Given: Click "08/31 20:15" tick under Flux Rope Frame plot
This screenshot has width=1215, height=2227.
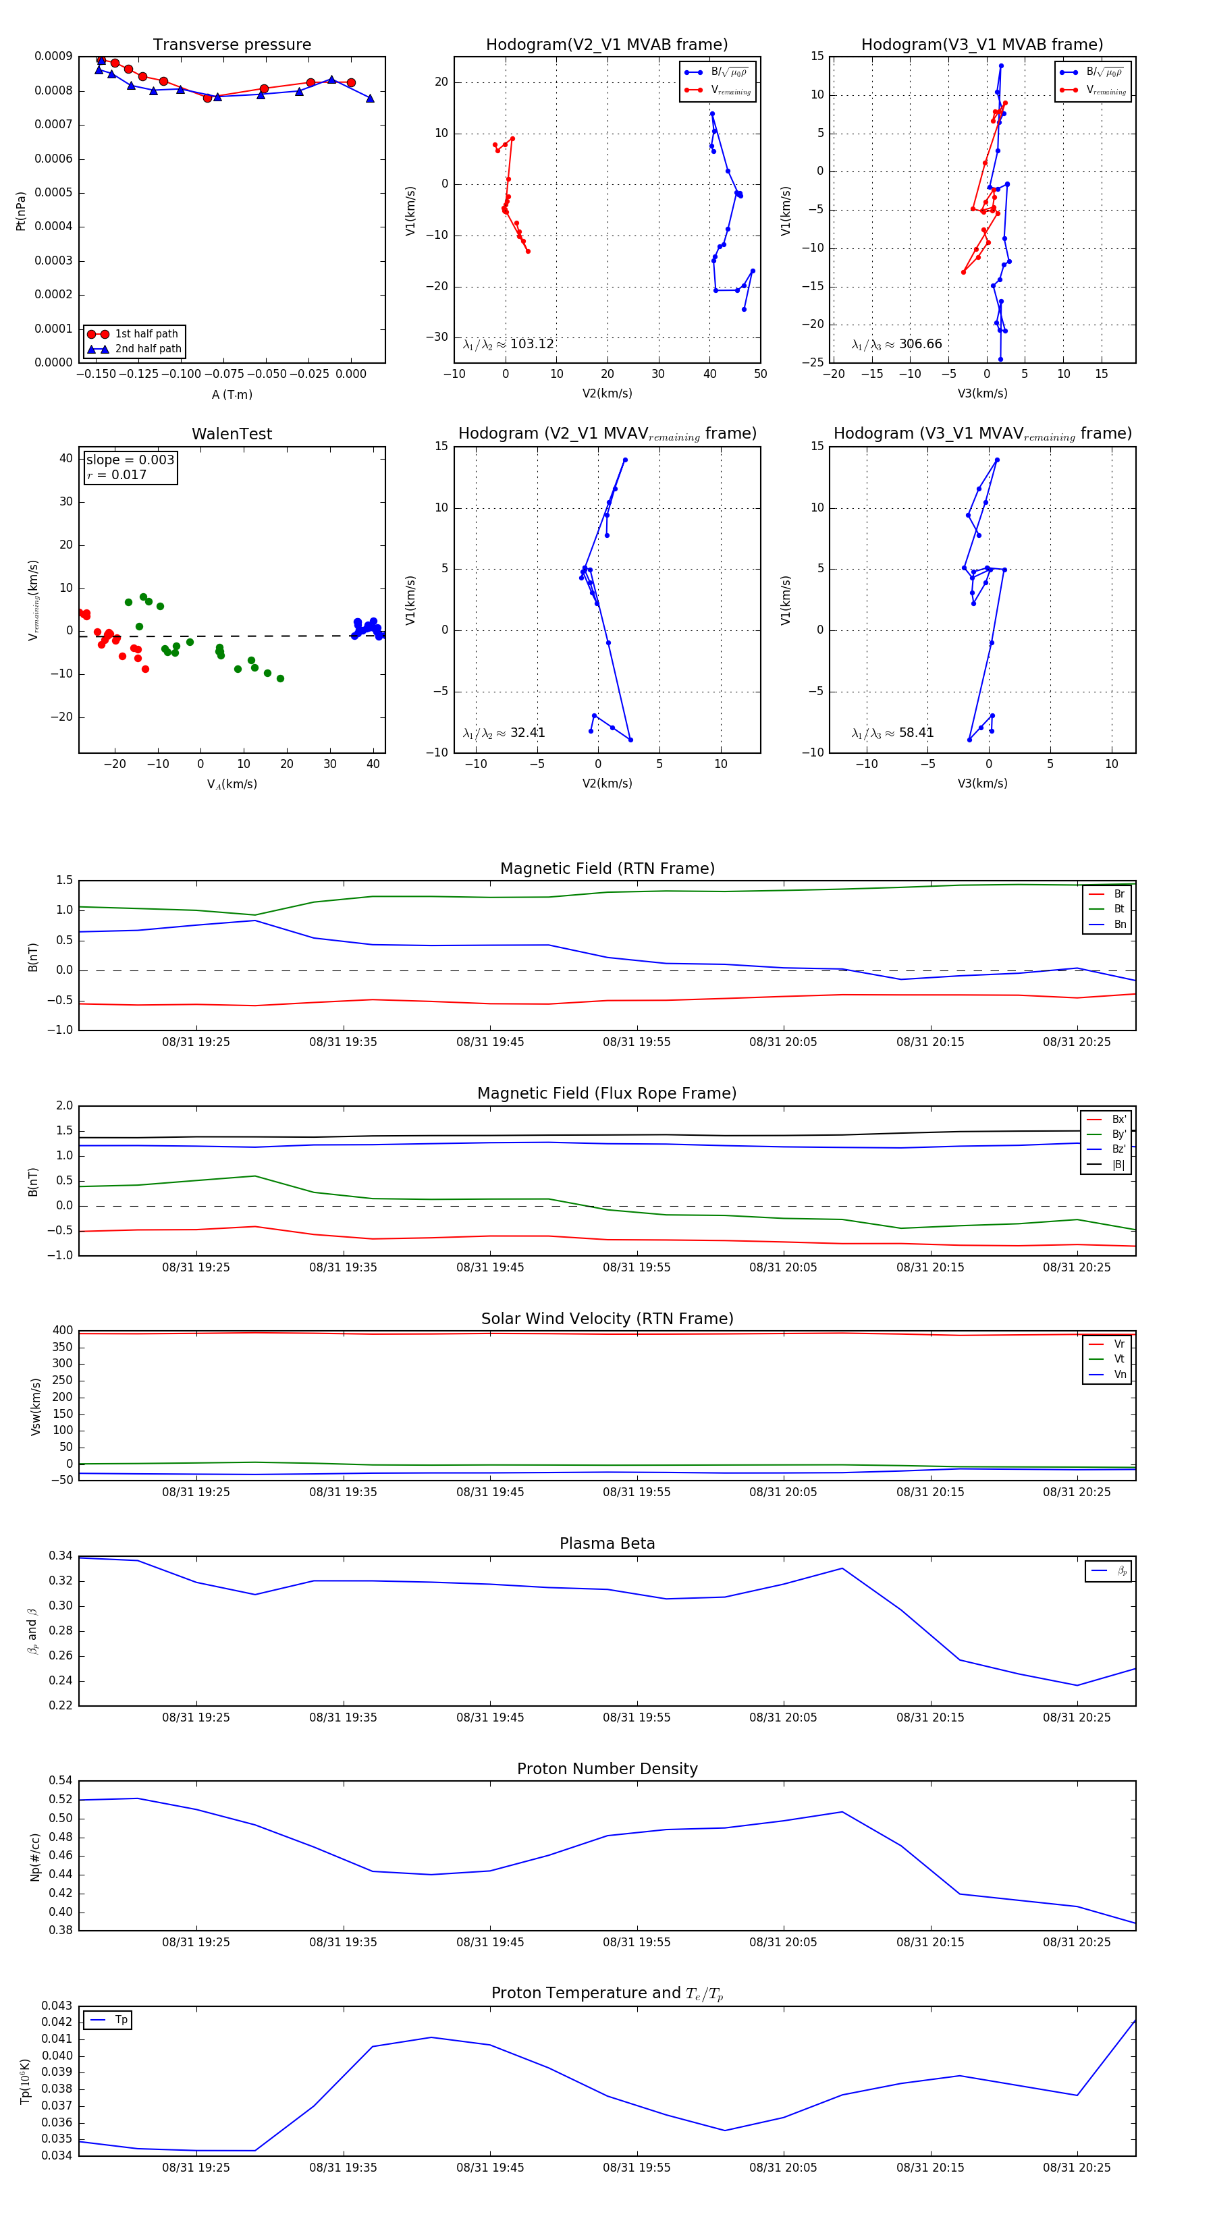Looking at the screenshot, I should (x=931, y=1267).
